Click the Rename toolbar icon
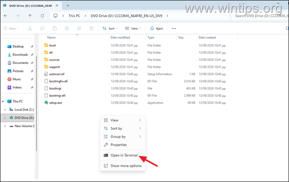The width and height of the screenshot is (289, 182). pos(67,28)
